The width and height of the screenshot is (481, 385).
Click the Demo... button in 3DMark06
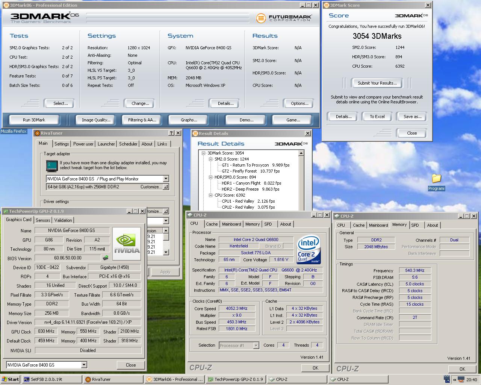click(x=247, y=120)
